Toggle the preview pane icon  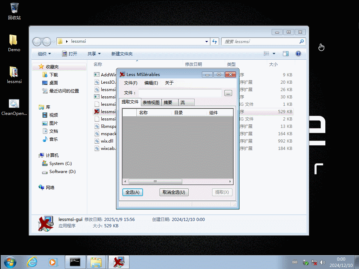(286, 54)
